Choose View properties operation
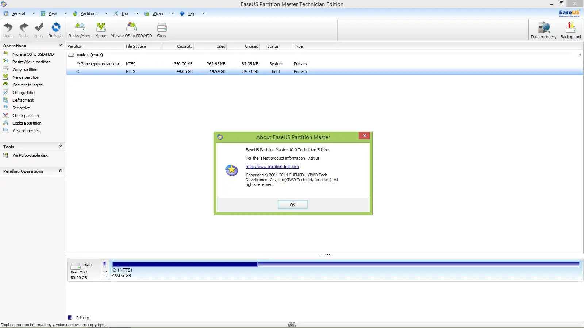 click(26, 131)
